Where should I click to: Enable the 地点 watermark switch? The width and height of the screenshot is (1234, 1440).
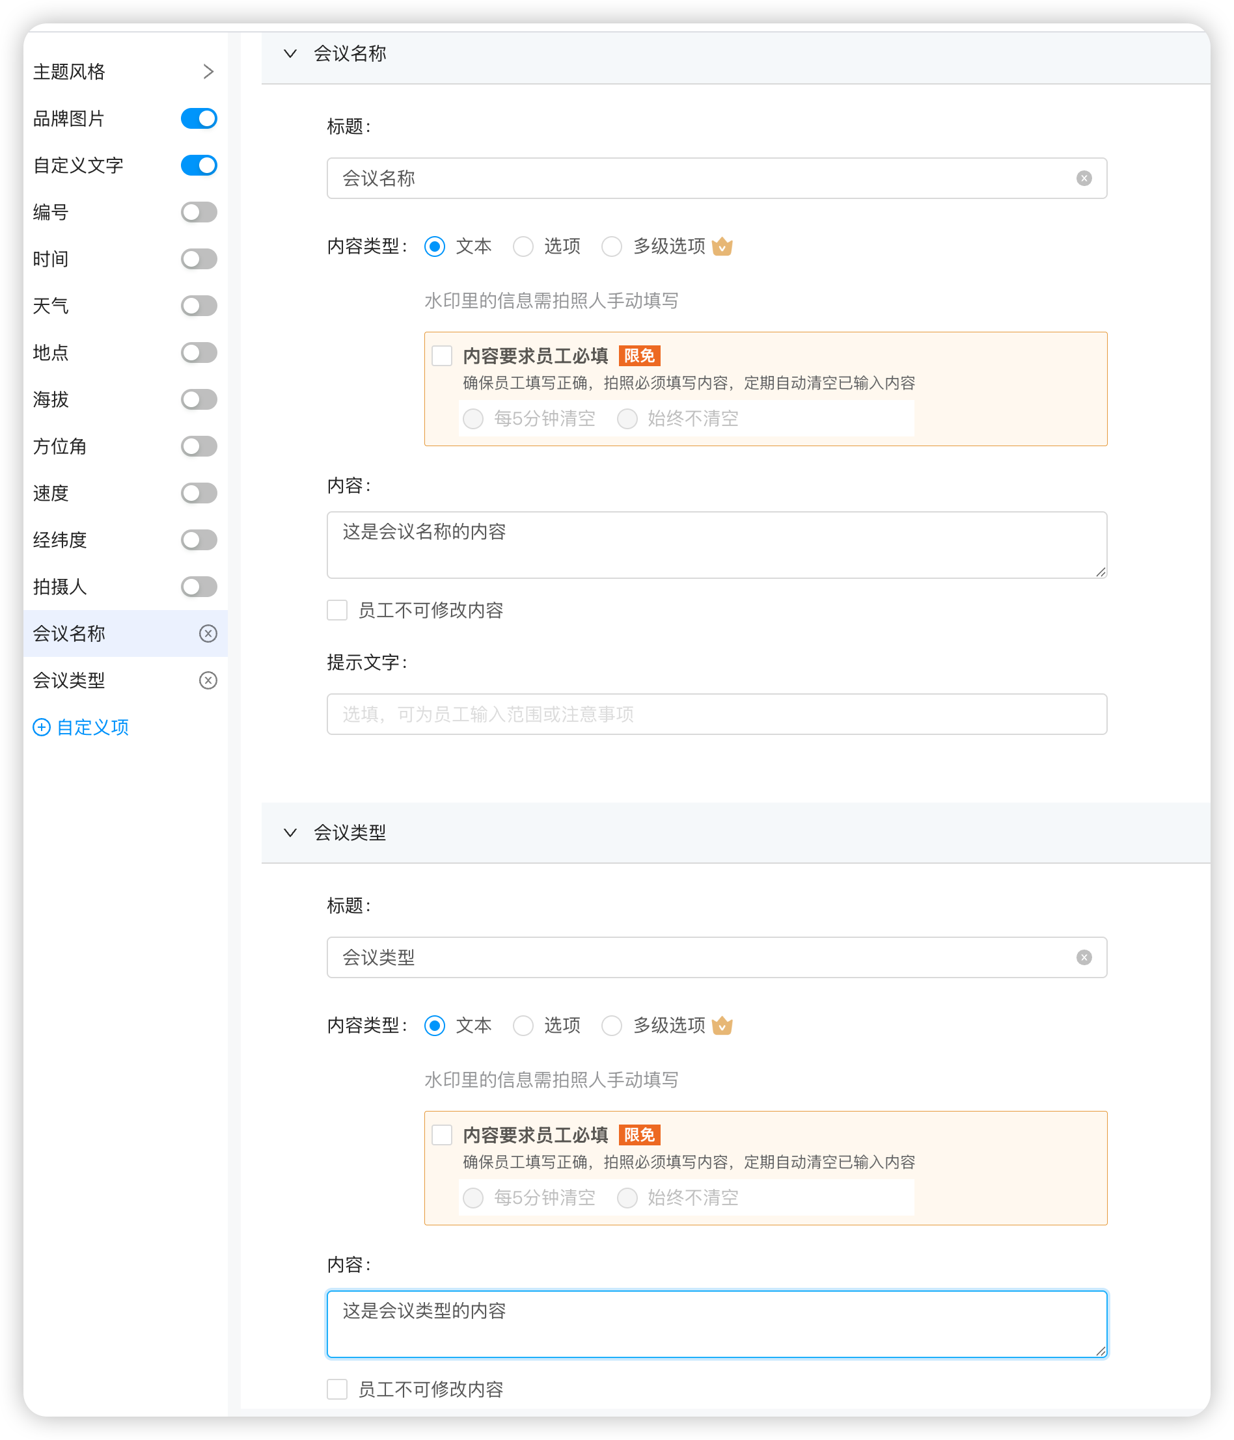coord(199,353)
